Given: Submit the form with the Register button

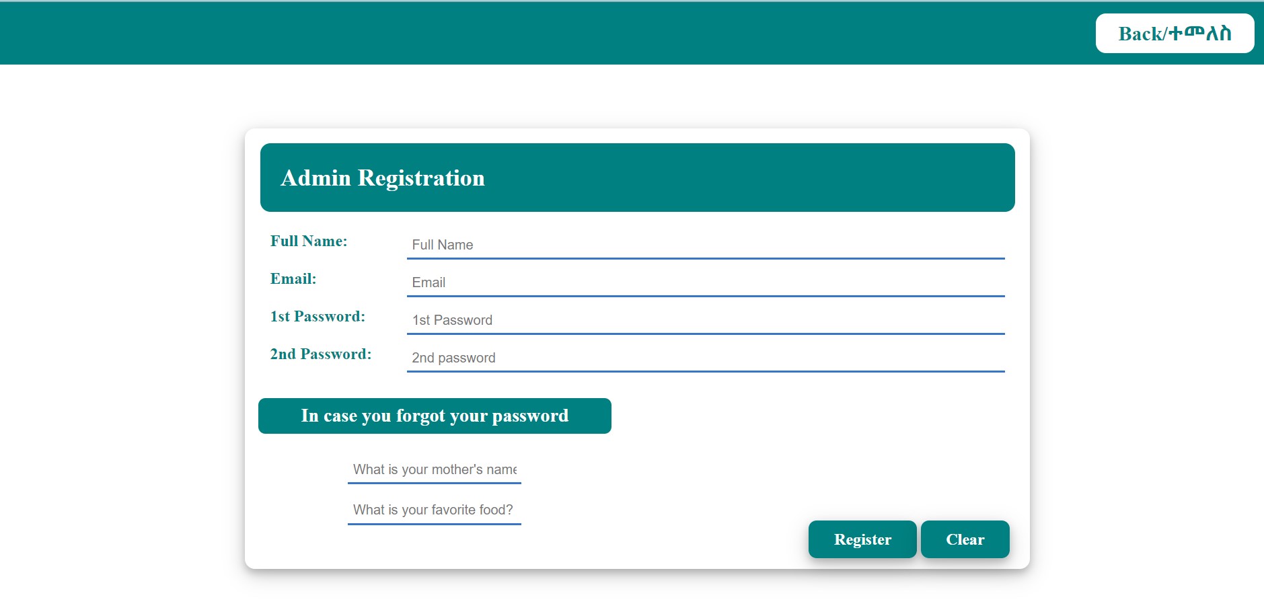Looking at the screenshot, I should [x=862, y=539].
